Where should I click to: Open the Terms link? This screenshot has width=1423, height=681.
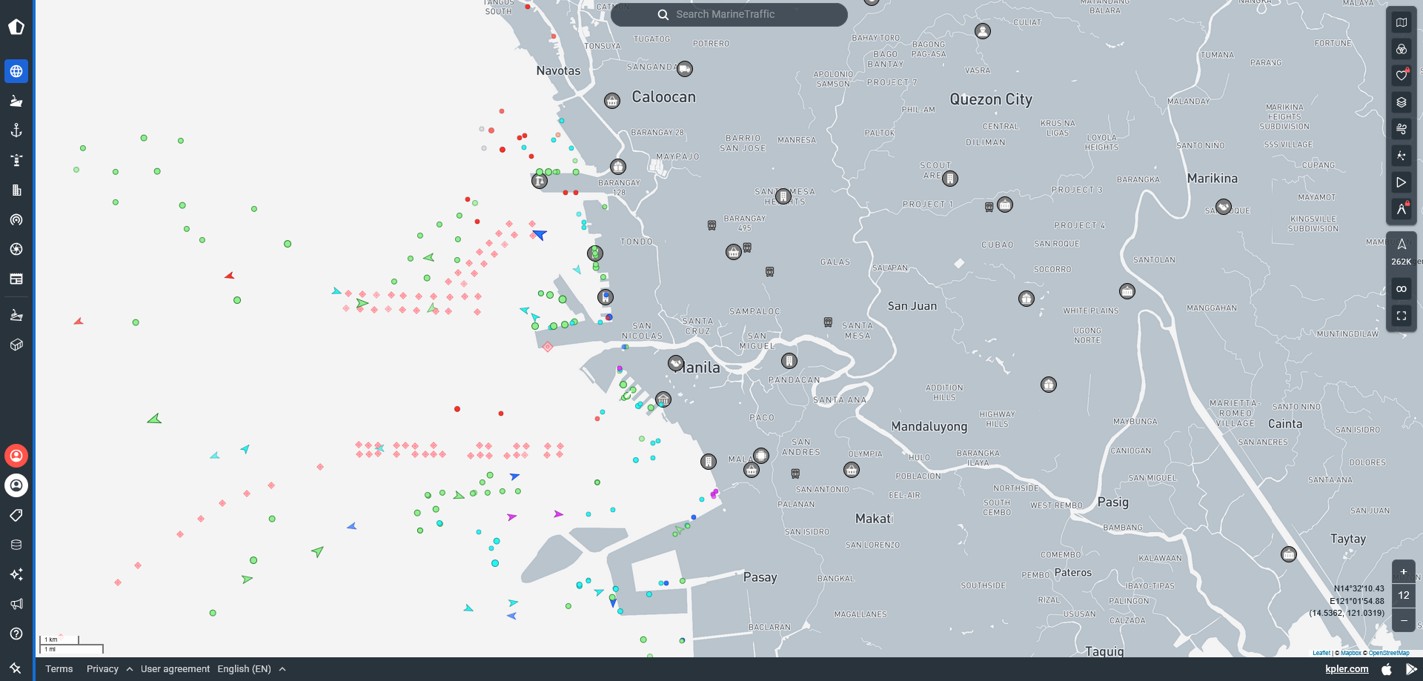pos(59,669)
